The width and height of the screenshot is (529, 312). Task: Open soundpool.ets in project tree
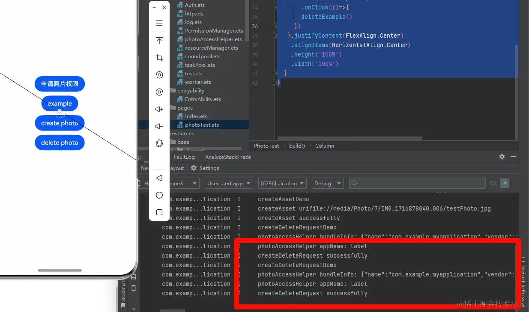(203, 56)
